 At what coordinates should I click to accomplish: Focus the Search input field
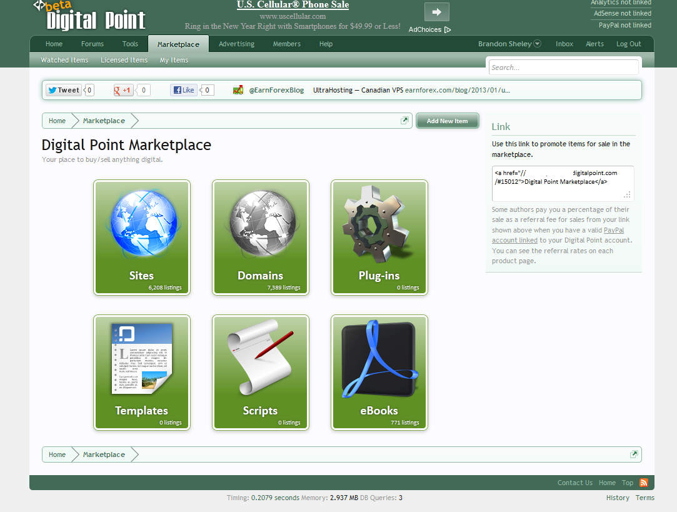pos(563,68)
